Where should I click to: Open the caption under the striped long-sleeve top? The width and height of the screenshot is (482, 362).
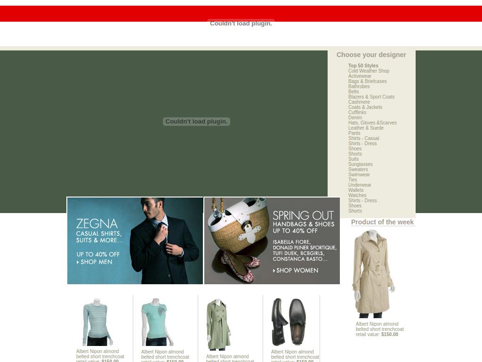click(100, 355)
